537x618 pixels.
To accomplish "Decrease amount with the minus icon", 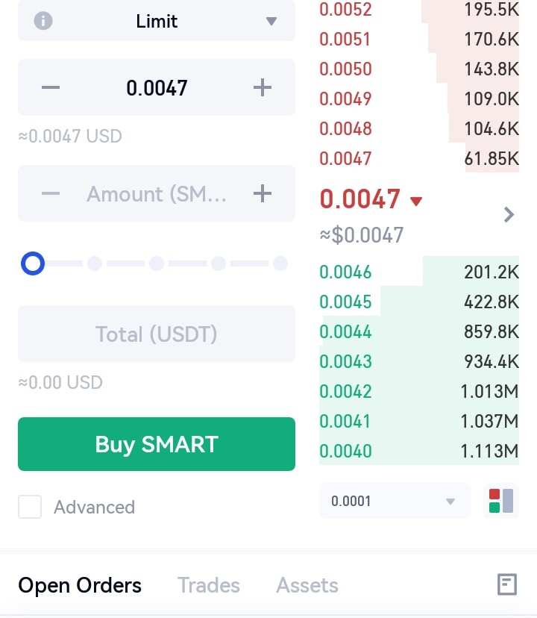I will click(51, 193).
